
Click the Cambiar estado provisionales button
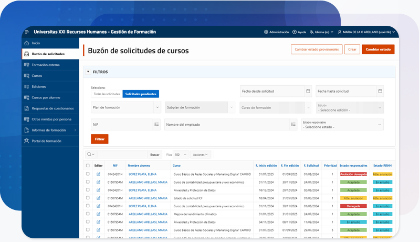tap(317, 49)
